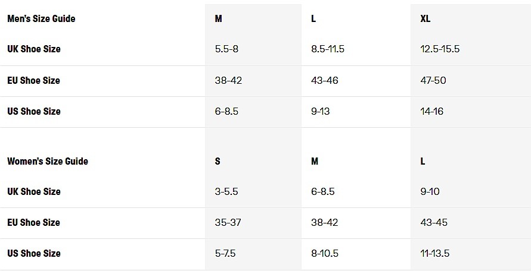Select the 35-37 EU size cell
Viewport: 531px width, 271px height.
[x=228, y=222]
